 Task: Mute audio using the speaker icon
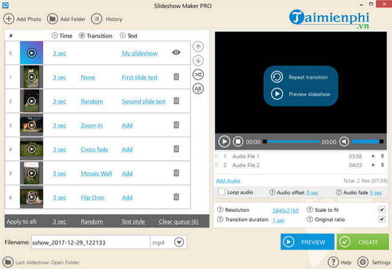click(344, 142)
